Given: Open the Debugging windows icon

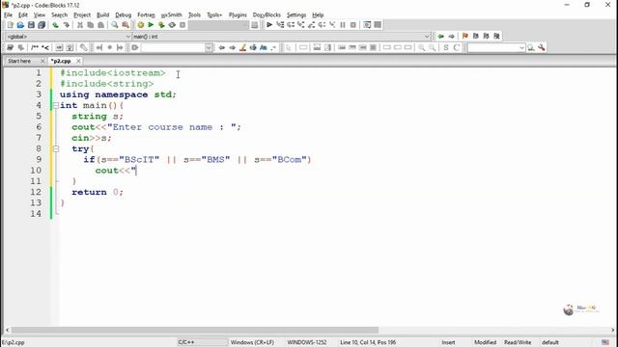Looking at the screenshot, I should 367,25.
